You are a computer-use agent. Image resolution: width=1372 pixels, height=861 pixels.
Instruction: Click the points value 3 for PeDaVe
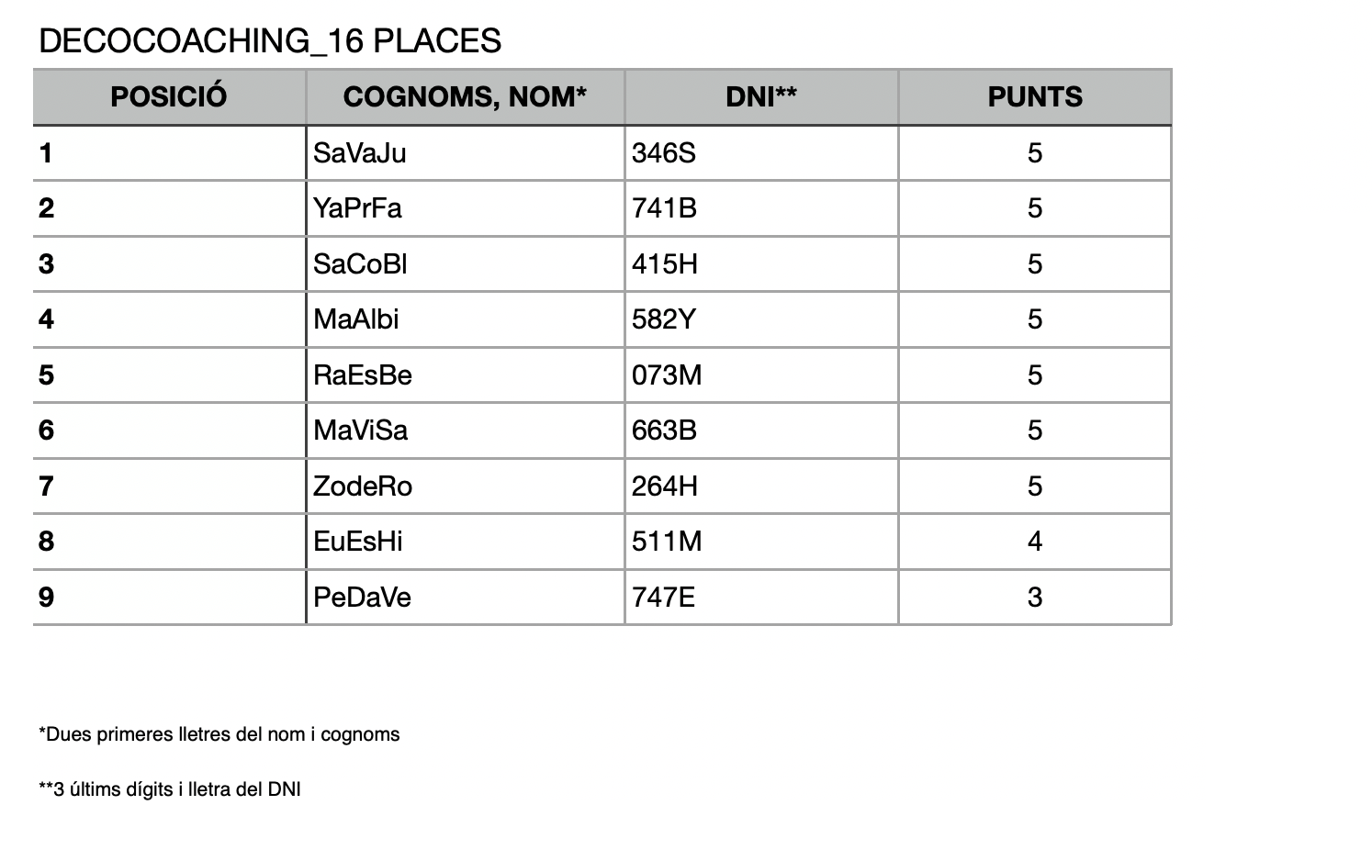[1035, 598]
